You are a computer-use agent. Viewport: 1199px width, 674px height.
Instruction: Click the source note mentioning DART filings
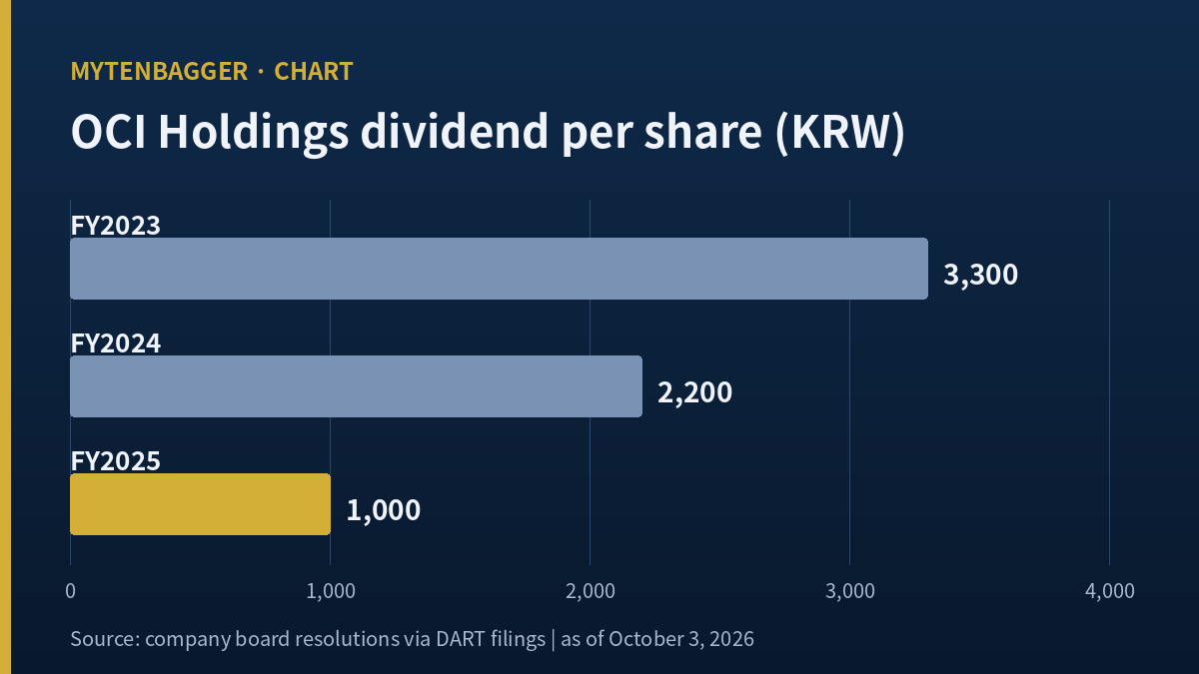pyautogui.click(x=412, y=639)
